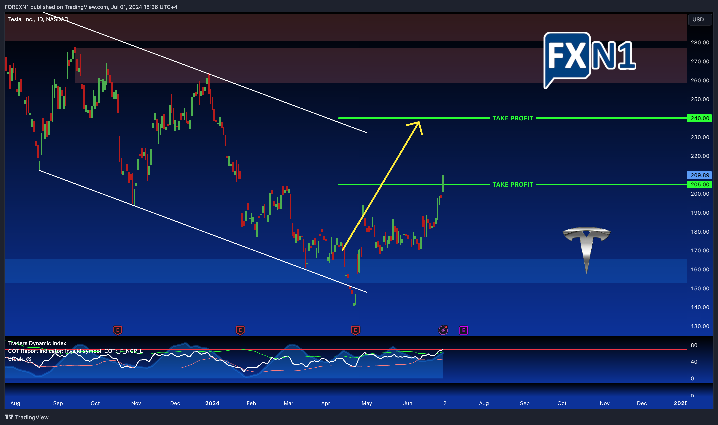Click the 280.00 price axis label
718x425 pixels.
[700, 42]
